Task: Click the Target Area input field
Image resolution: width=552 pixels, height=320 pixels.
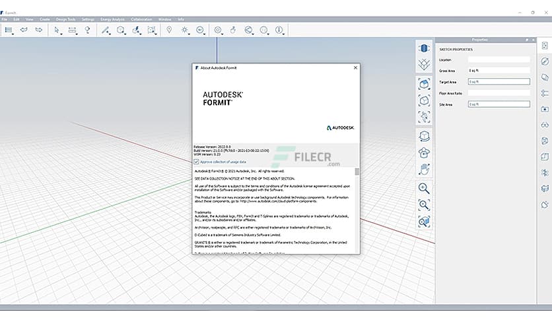Action: (x=499, y=82)
